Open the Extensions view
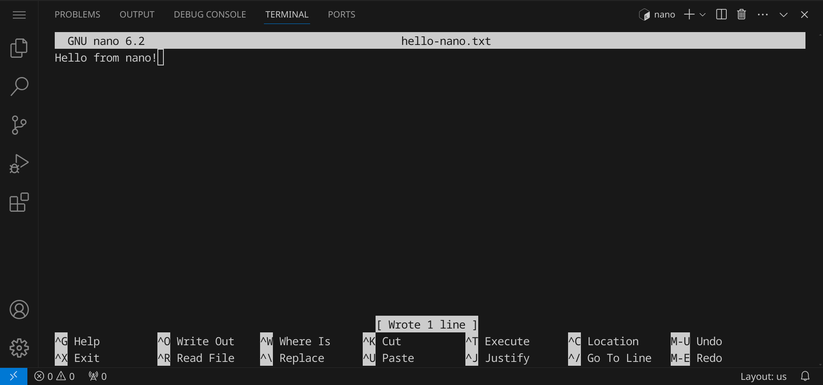 click(x=19, y=202)
